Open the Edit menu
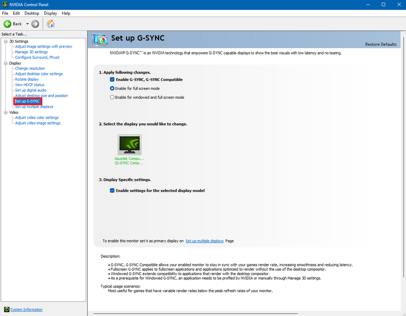This screenshot has width=406, height=316. 16,13
